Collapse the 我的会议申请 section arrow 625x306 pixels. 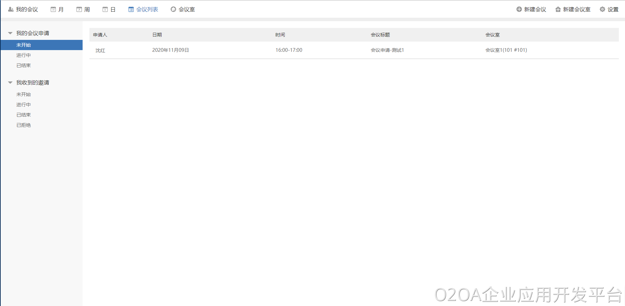click(10, 33)
